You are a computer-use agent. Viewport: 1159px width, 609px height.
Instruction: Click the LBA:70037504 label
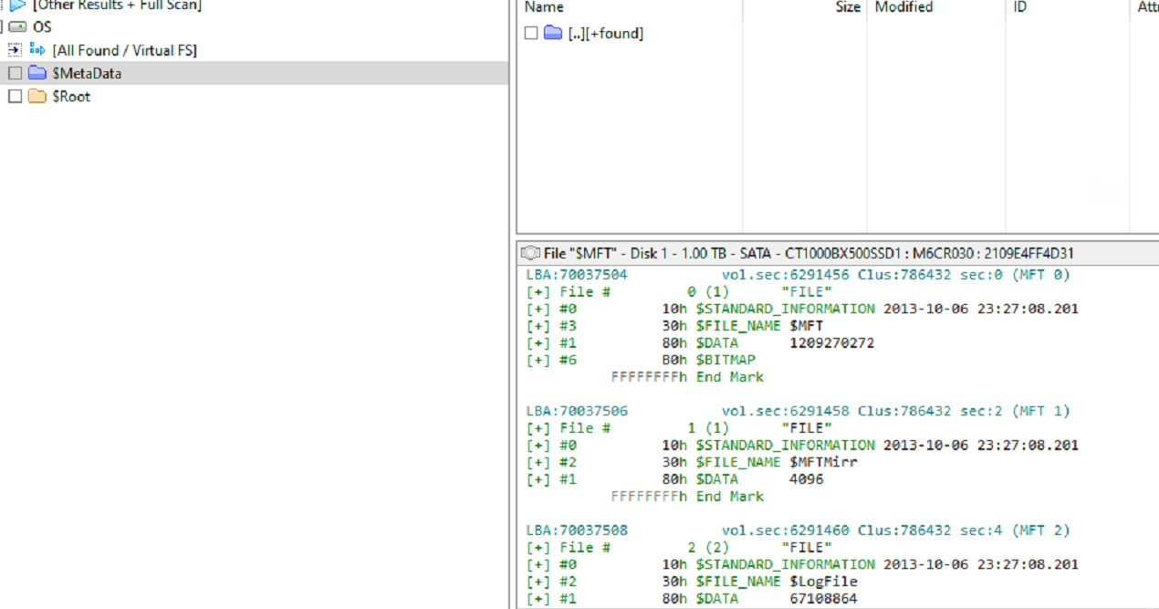(x=577, y=275)
